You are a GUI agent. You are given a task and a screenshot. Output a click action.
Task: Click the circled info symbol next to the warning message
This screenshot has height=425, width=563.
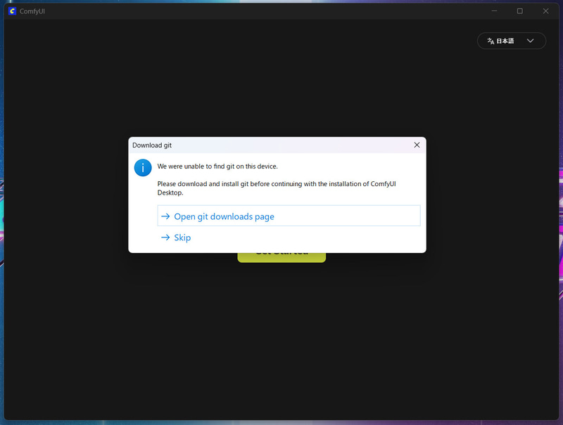pyautogui.click(x=143, y=168)
